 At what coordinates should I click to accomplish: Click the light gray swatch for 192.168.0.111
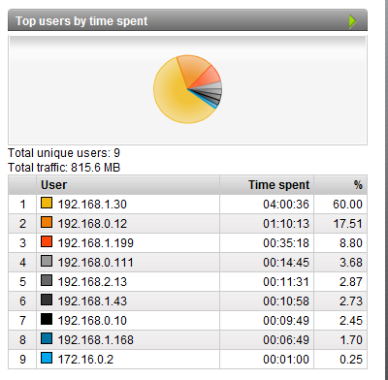click(47, 261)
